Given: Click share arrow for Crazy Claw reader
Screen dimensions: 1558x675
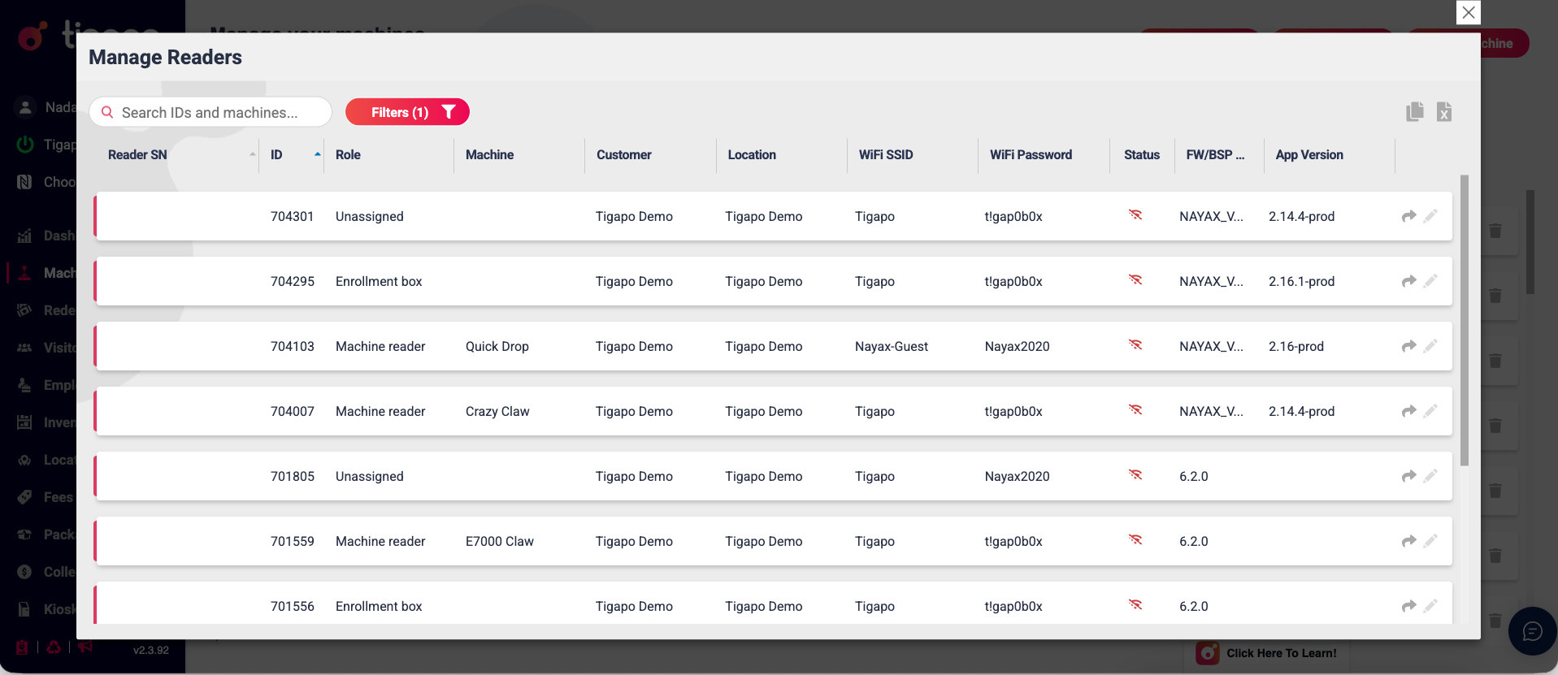Looking at the screenshot, I should [x=1408, y=411].
